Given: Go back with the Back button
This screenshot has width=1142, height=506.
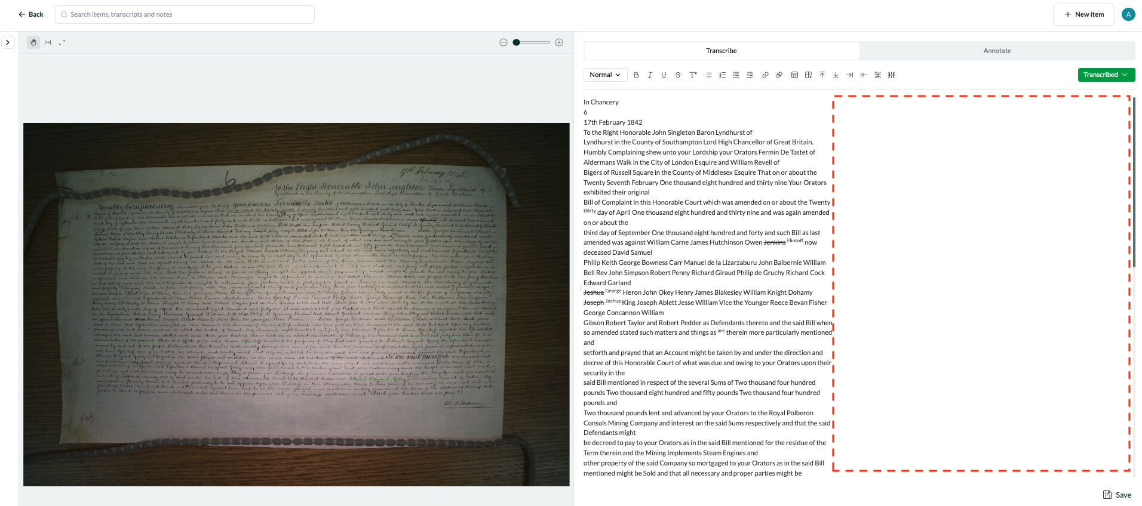Looking at the screenshot, I should click(31, 14).
